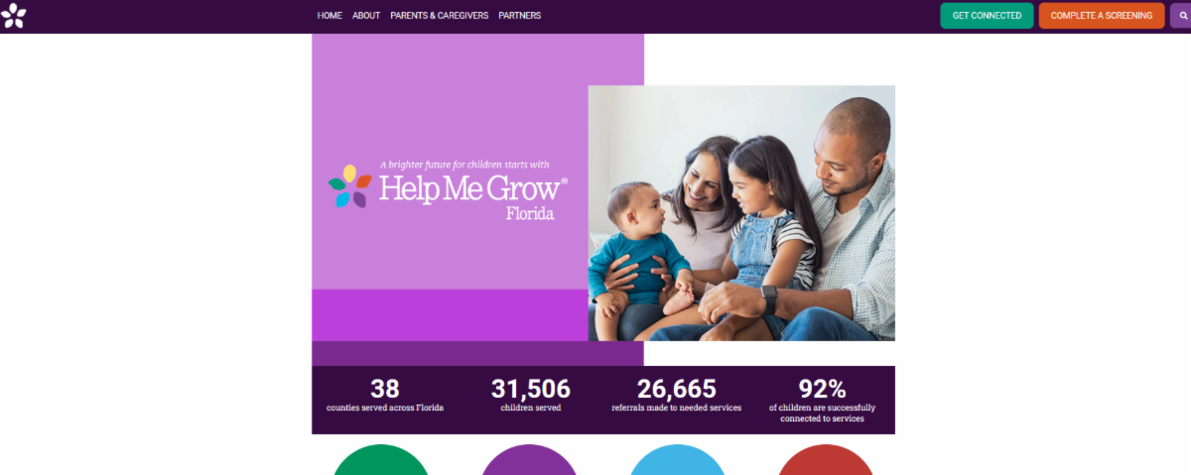
Task: Click the white flower logo in header
Action: click(14, 16)
